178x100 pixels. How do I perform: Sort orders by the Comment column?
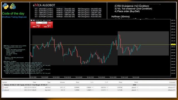click(172, 82)
